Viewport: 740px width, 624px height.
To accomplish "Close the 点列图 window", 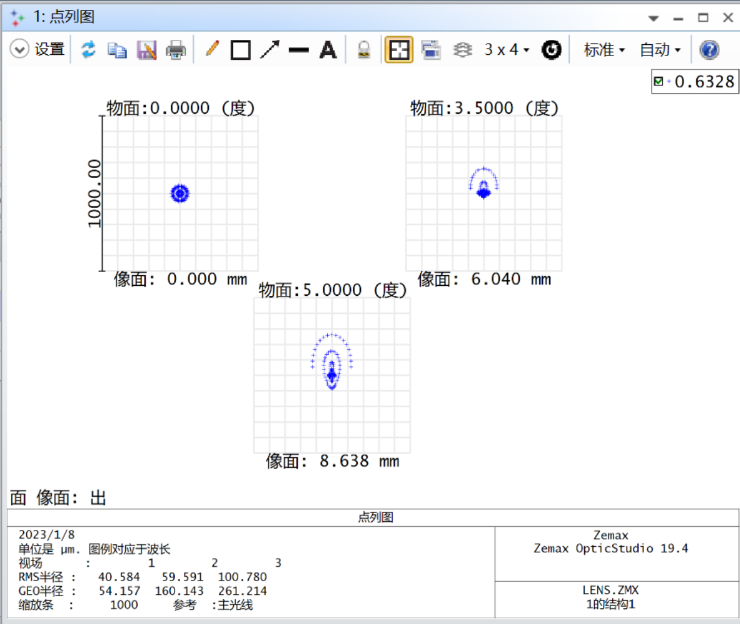I will click(x=728, y=17).
